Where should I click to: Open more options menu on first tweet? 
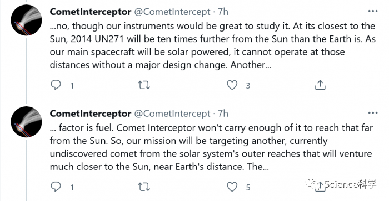373,11
